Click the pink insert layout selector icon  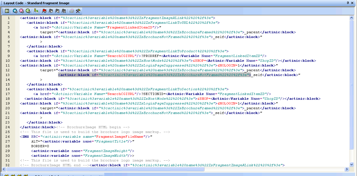[x=22, y=11]
